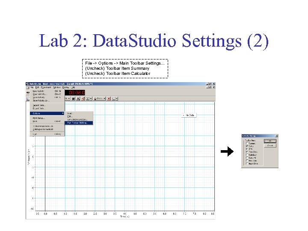Select Edit... in Options submenu
Image resolution: width=308 pixels, height=231 pixels.
[x=79, y=116]
